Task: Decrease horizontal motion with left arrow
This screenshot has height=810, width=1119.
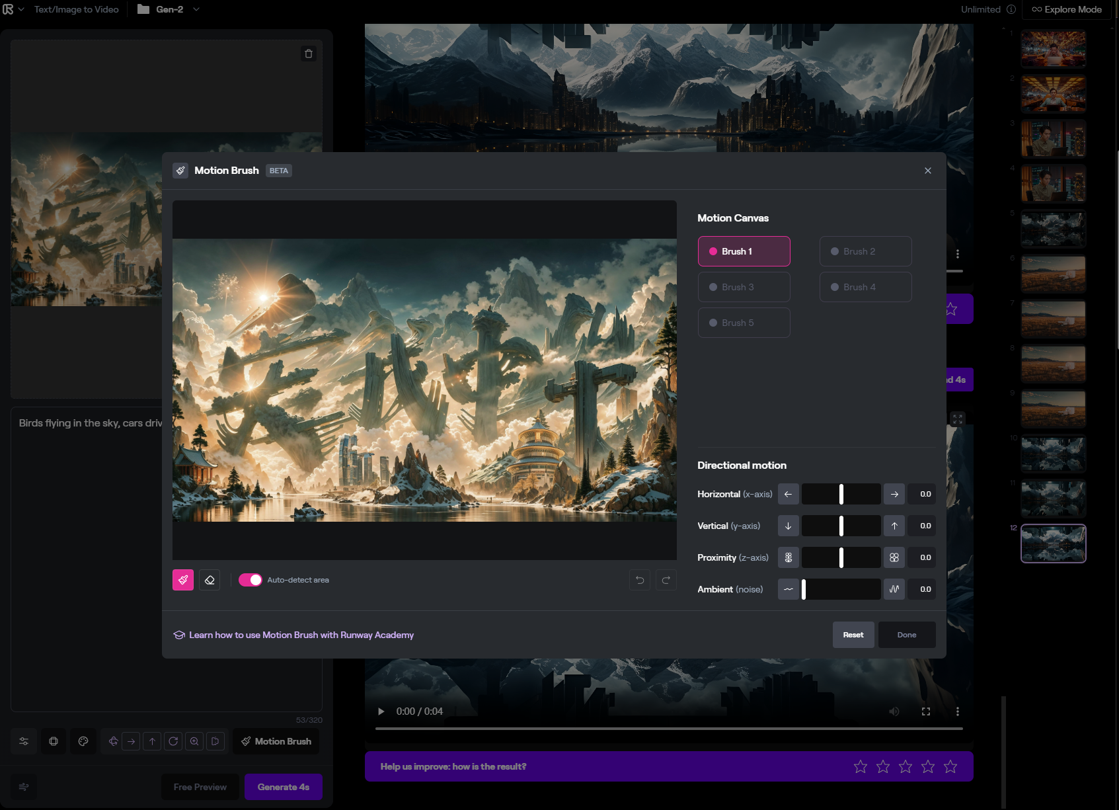Action: [x=789, y=494]
